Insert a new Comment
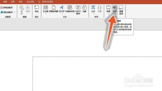The width and height of the screenshot is (162, 91). coord(37,9)
